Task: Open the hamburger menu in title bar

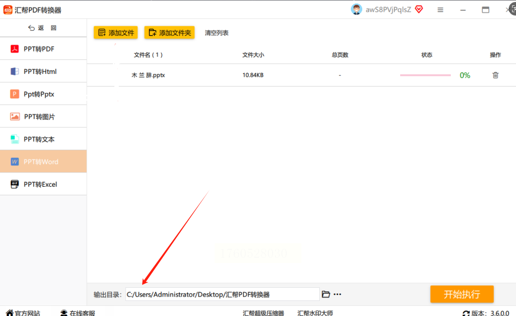Action: point(441,10)
